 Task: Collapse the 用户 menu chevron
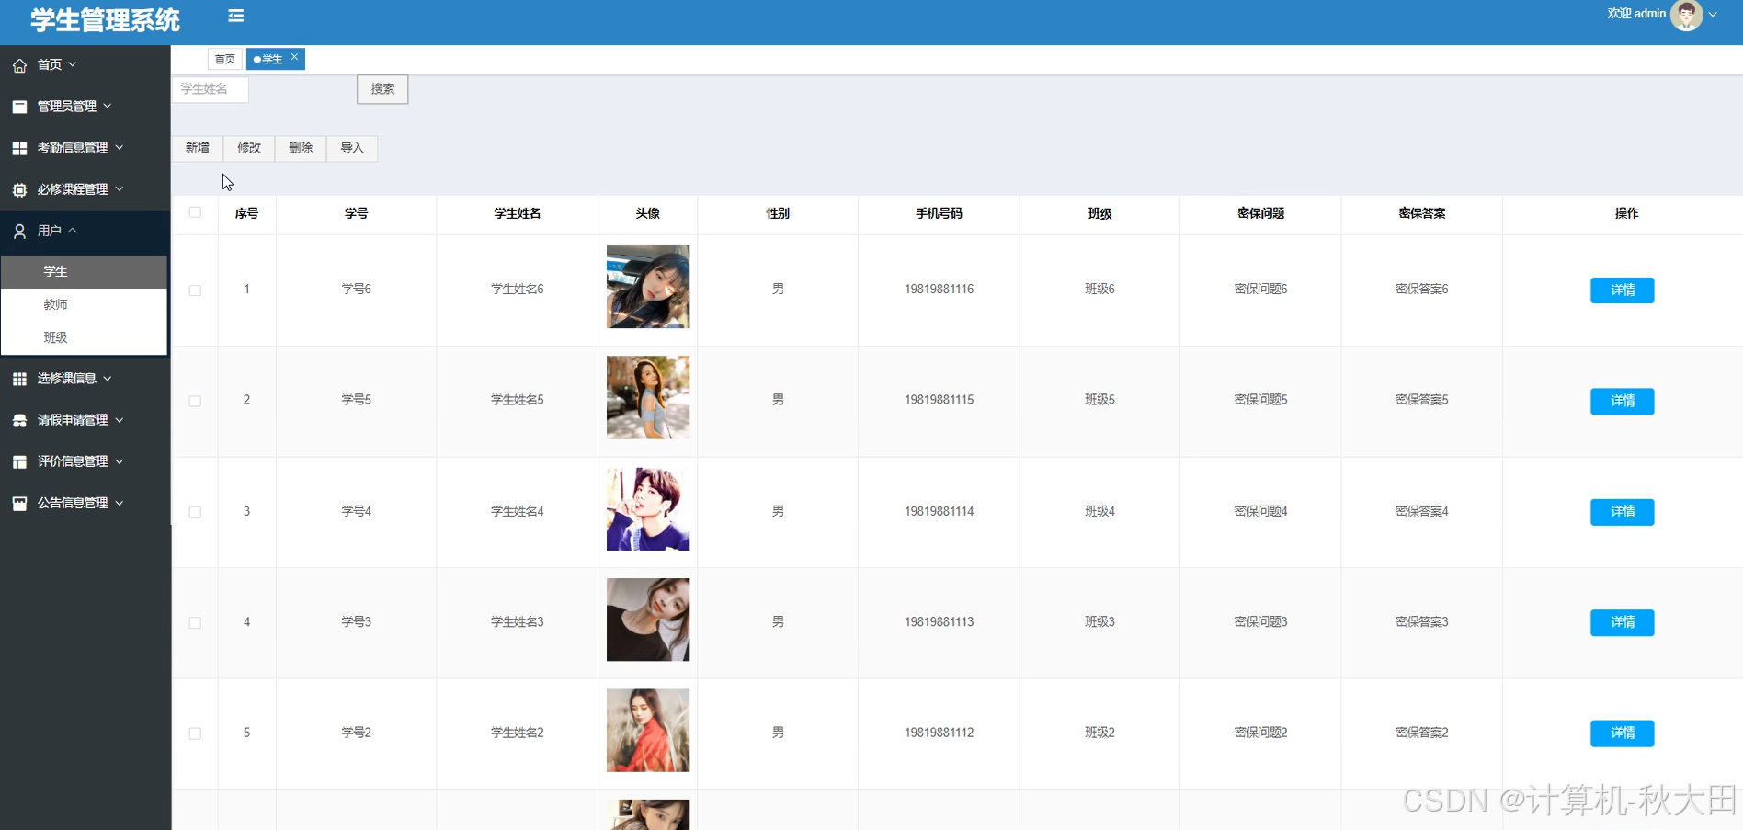tap(73, 230)
